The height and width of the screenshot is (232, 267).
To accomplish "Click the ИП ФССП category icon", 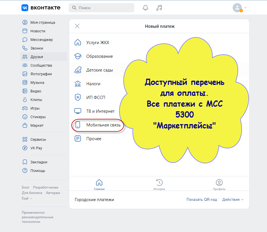I will pos(78,97).
